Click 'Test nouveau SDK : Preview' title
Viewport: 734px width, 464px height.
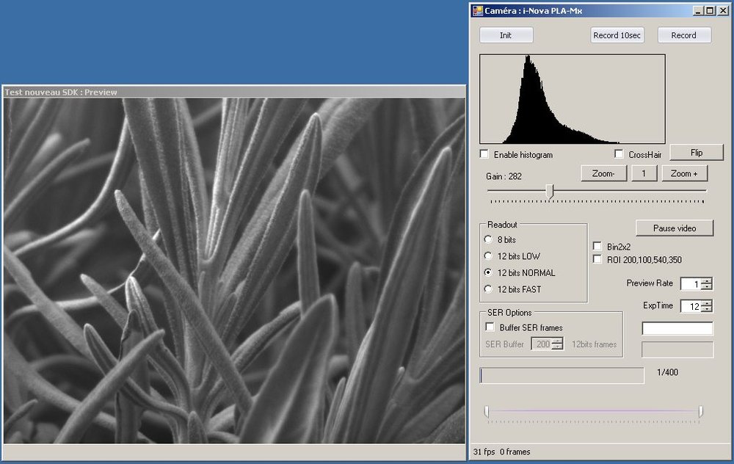(x=61, y=93)
